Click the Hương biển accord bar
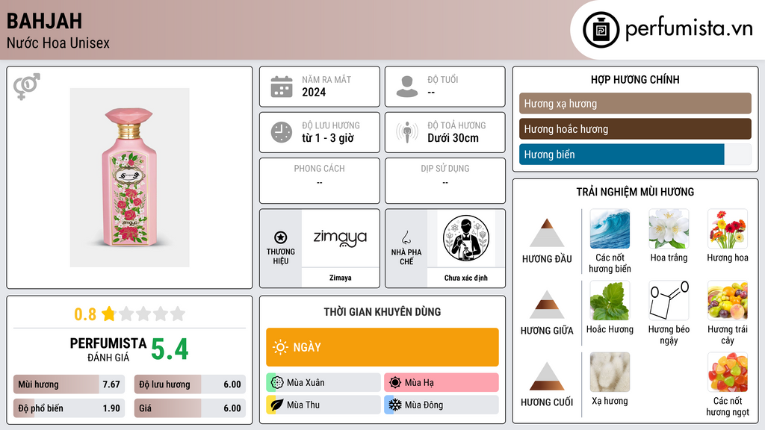Viewport: 765px width, 430px height. [x=635, y=155]
